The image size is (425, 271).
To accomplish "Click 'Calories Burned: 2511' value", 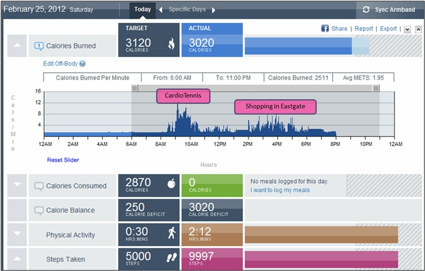I will (298, 78).
